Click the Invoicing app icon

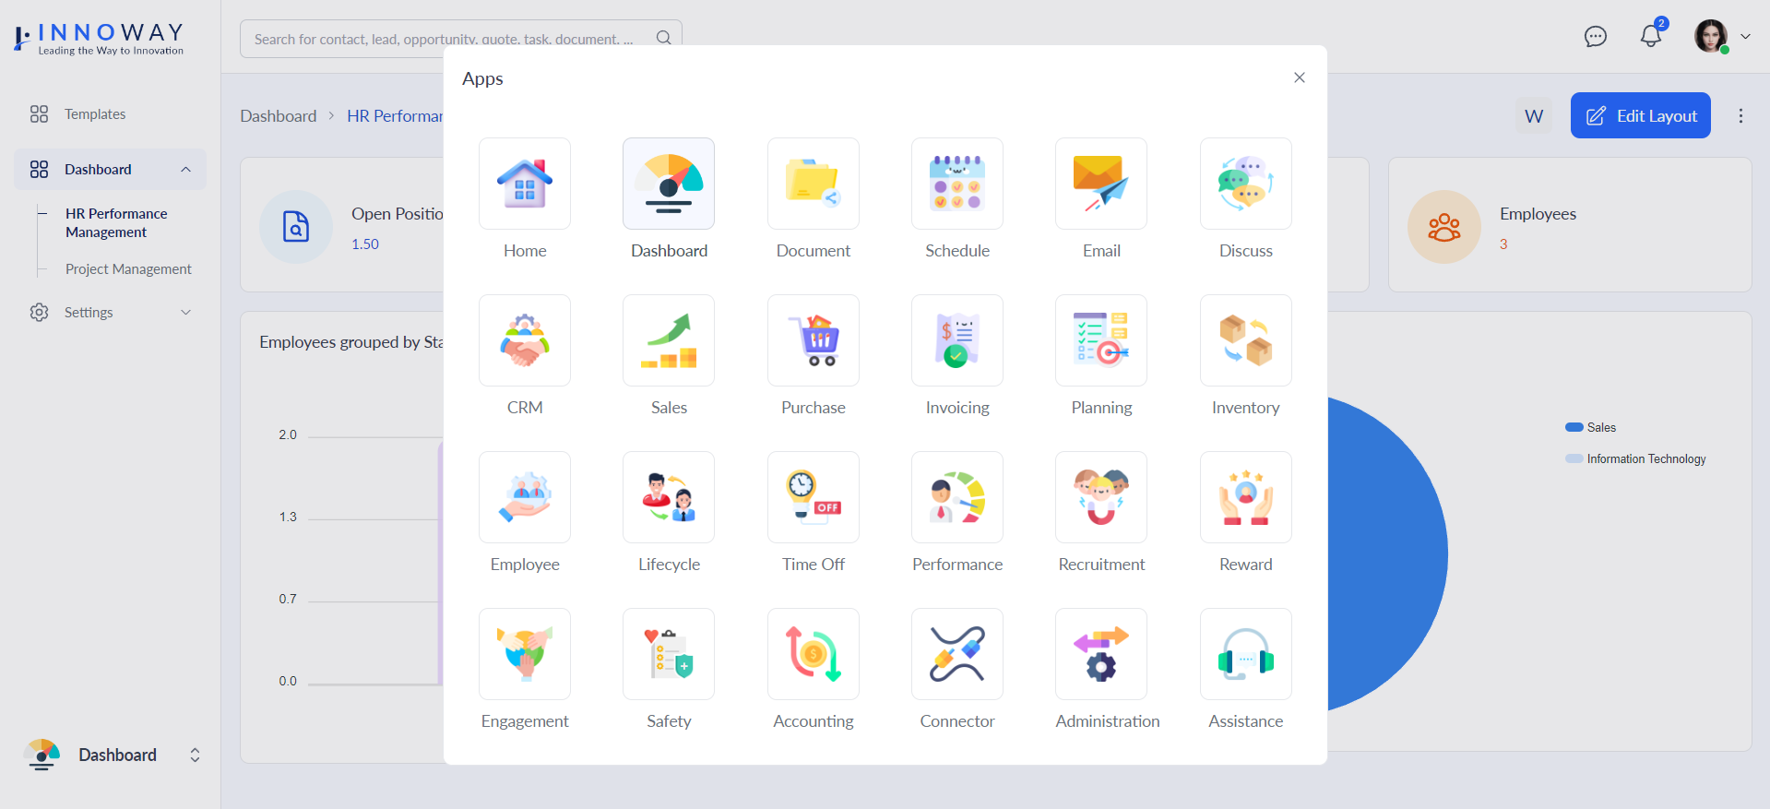[956, 340]
